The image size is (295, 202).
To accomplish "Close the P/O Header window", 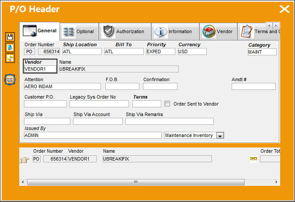I will [x=284, y=9].
